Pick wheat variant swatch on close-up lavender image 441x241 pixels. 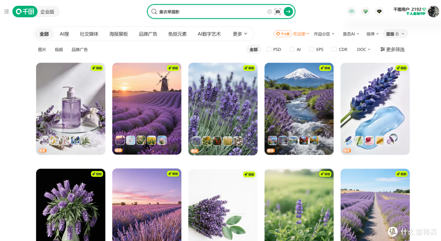tap(227, 140)
